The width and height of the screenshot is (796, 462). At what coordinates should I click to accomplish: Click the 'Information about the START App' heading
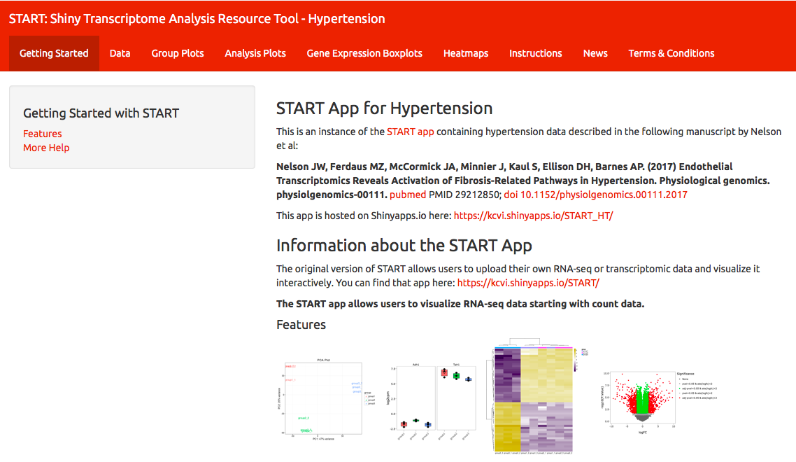pos(404,246)
